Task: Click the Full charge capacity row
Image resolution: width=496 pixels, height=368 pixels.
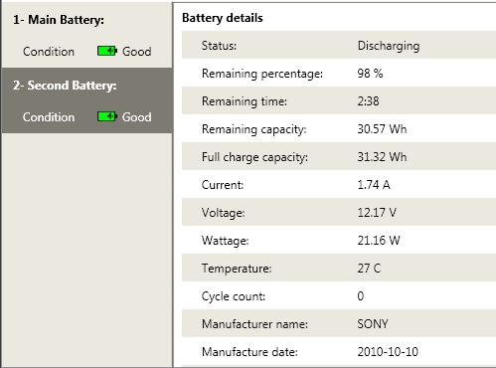Action: pyautogui.click(x=339, y=156)
